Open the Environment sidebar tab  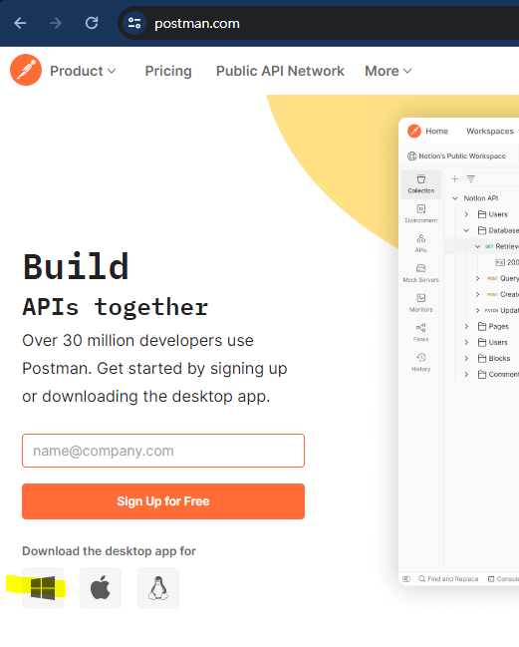tap(421, 213)
